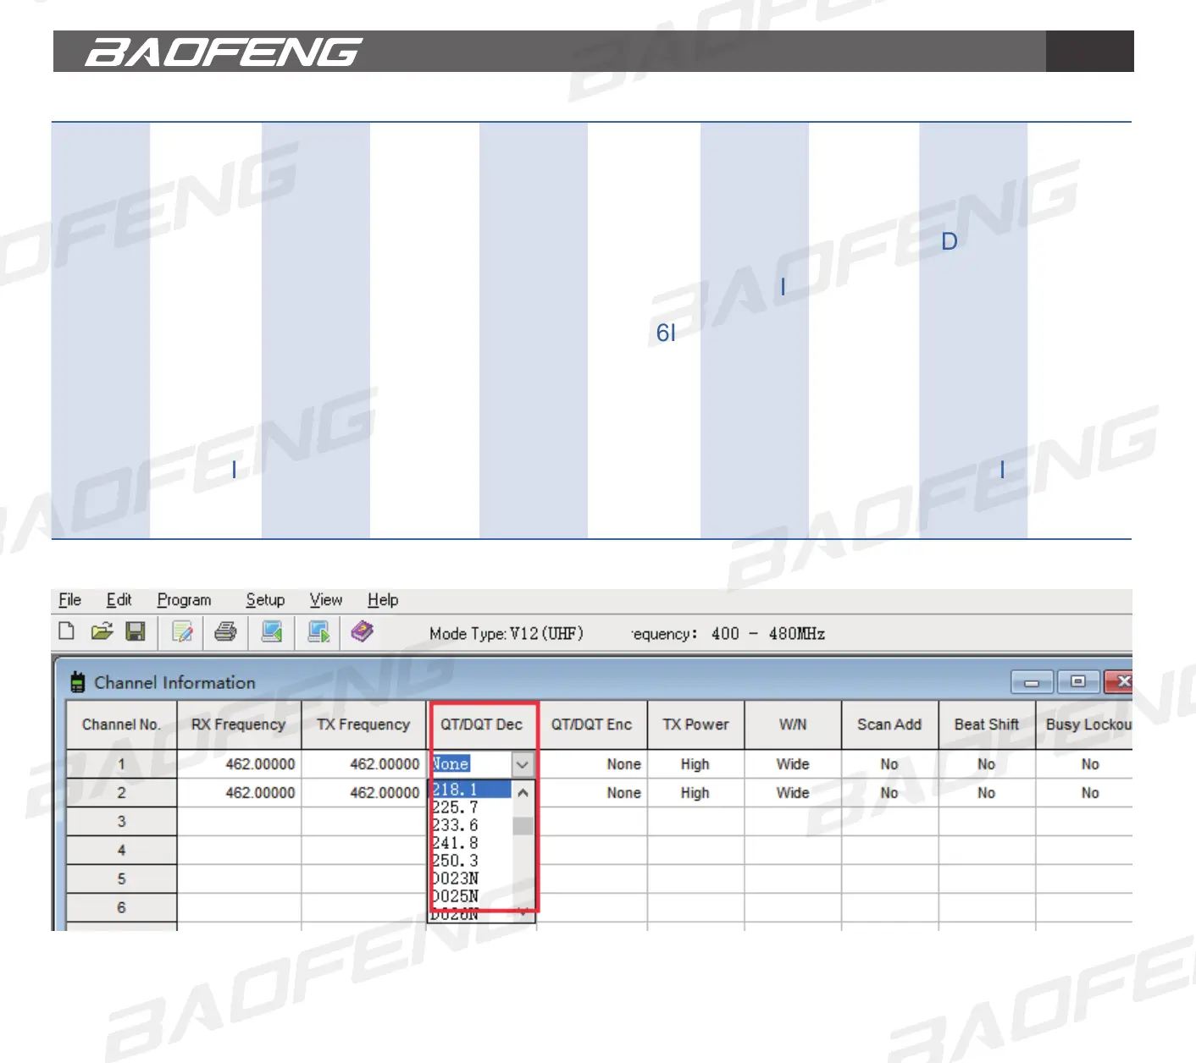Click channel 2 Beat Shift No cell
The width and height of the screenshot is (1196, 1063).
coord(987,793)
